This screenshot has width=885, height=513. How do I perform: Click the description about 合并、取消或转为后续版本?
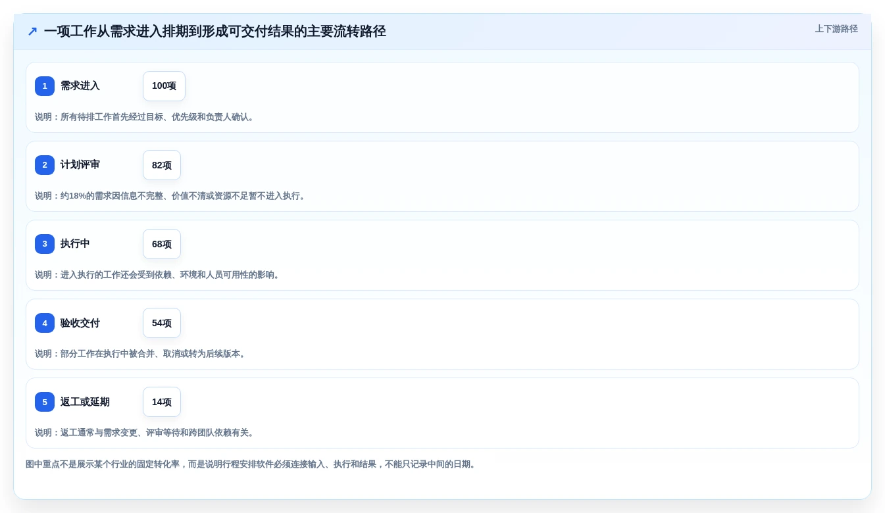point(141,354)
